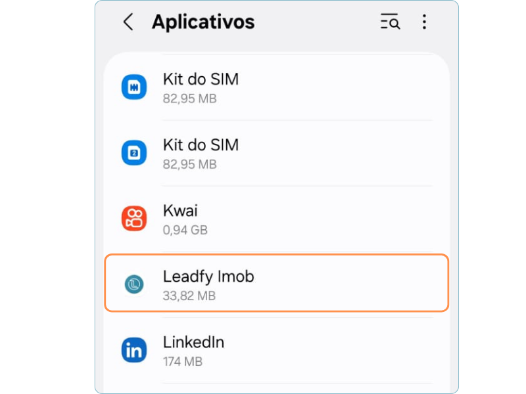Tap the back arrow next to Aplicativos
The height and width of the screenshot is (394, 526).
click(128, 22)
